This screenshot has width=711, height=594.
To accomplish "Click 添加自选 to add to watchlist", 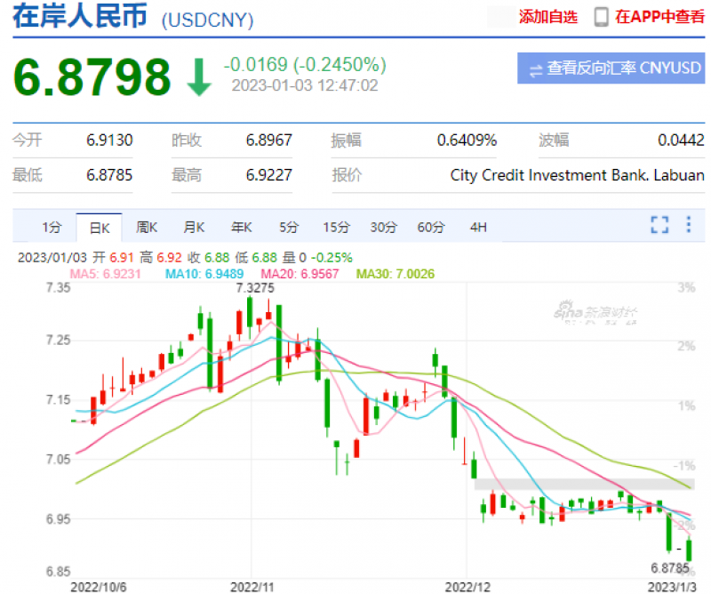I will (x=548, y=17).
